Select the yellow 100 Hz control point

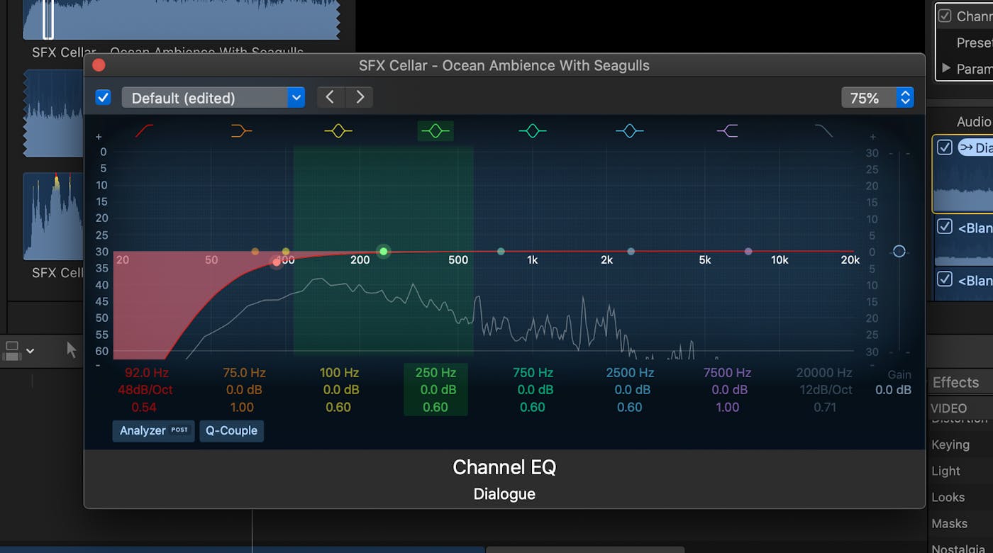point(286,252)
